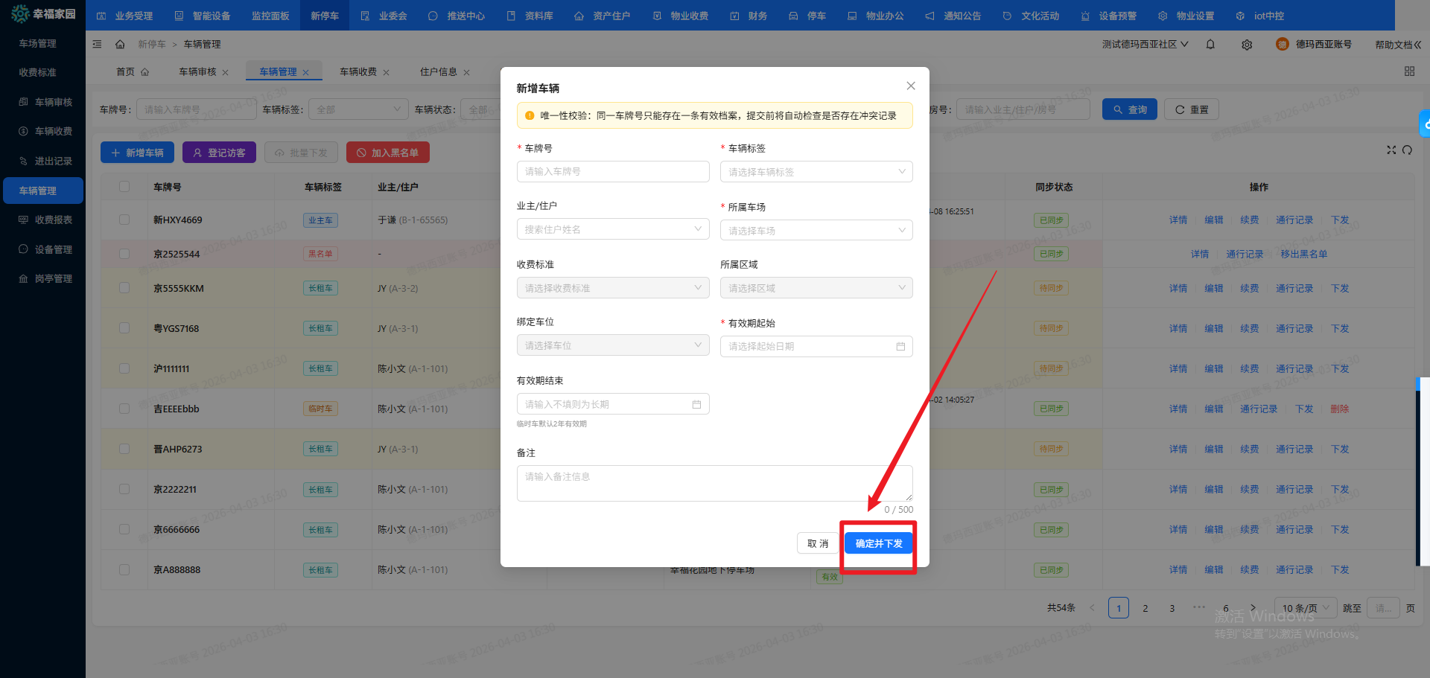Image resolution: width=1430 pixels, height=678 pixels.
Task: Toggle the sidebar collapse menu icon
Action: coord(98,45)
